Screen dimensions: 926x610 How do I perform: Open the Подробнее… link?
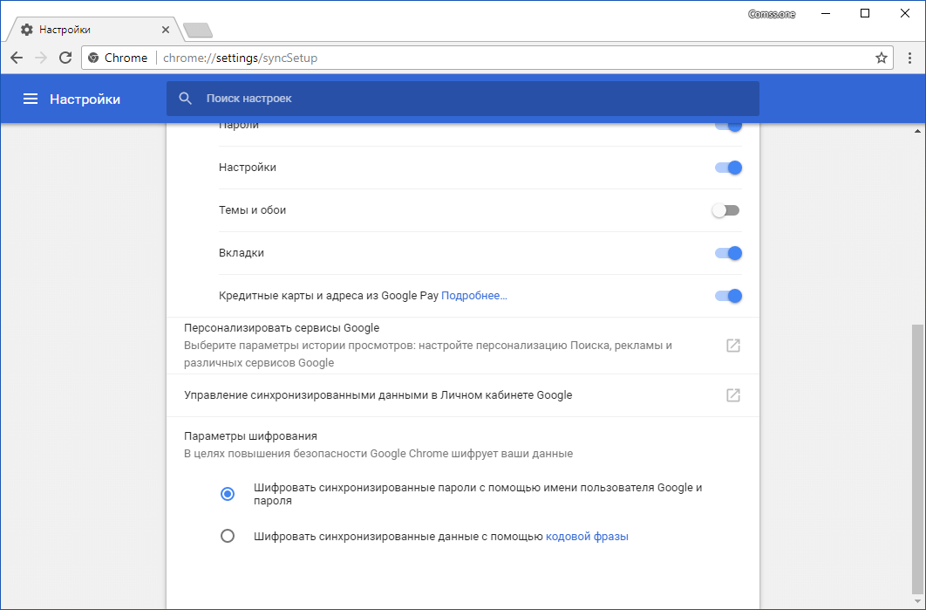point(474,296)
